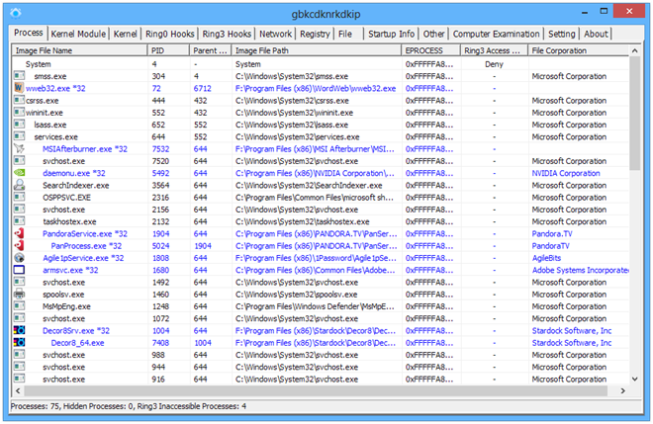Click the Decor8Srv.exe Stardock icon
This screenshot has width=653, height=424.
pyautogui.click(x=19, y=331)
